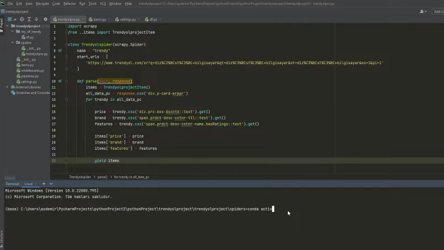
Task: Open the Navigate menu
Action: pyautogui.click(x=42, y=4)
